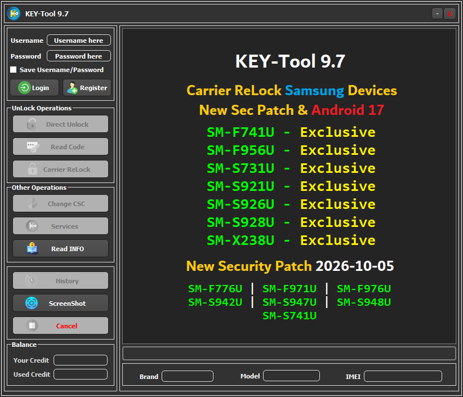The width and height of the screenshot is (463, 397).
Task: Click the KEY-Tool logo in title bar
Action: pos(14,14)
